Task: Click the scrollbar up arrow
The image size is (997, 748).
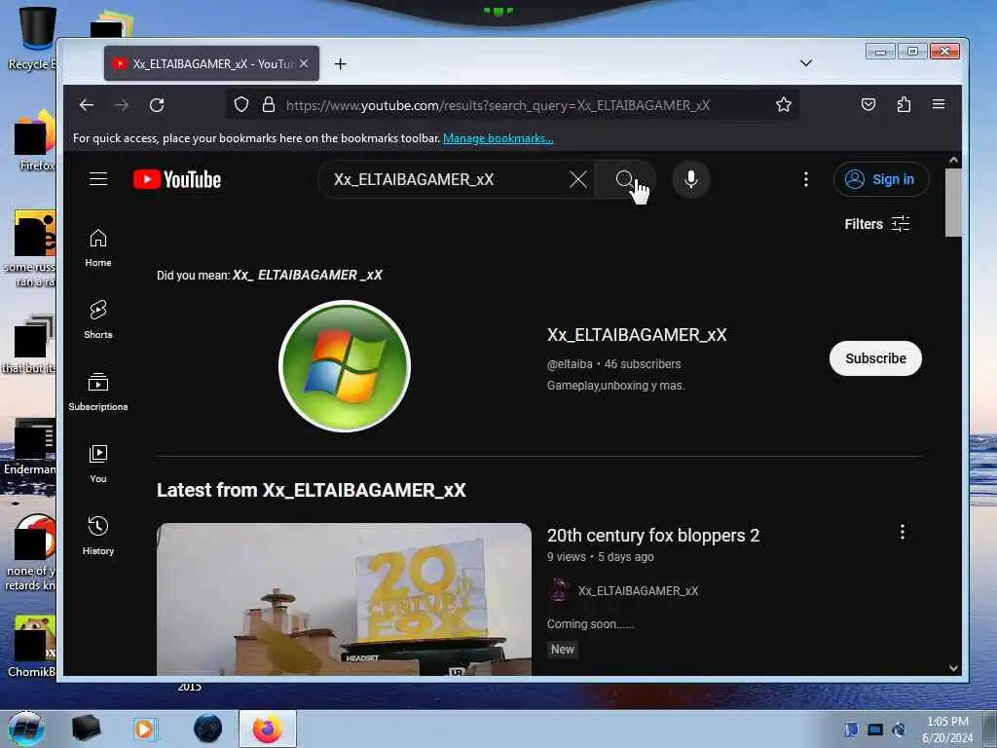Action: [953, 161]
